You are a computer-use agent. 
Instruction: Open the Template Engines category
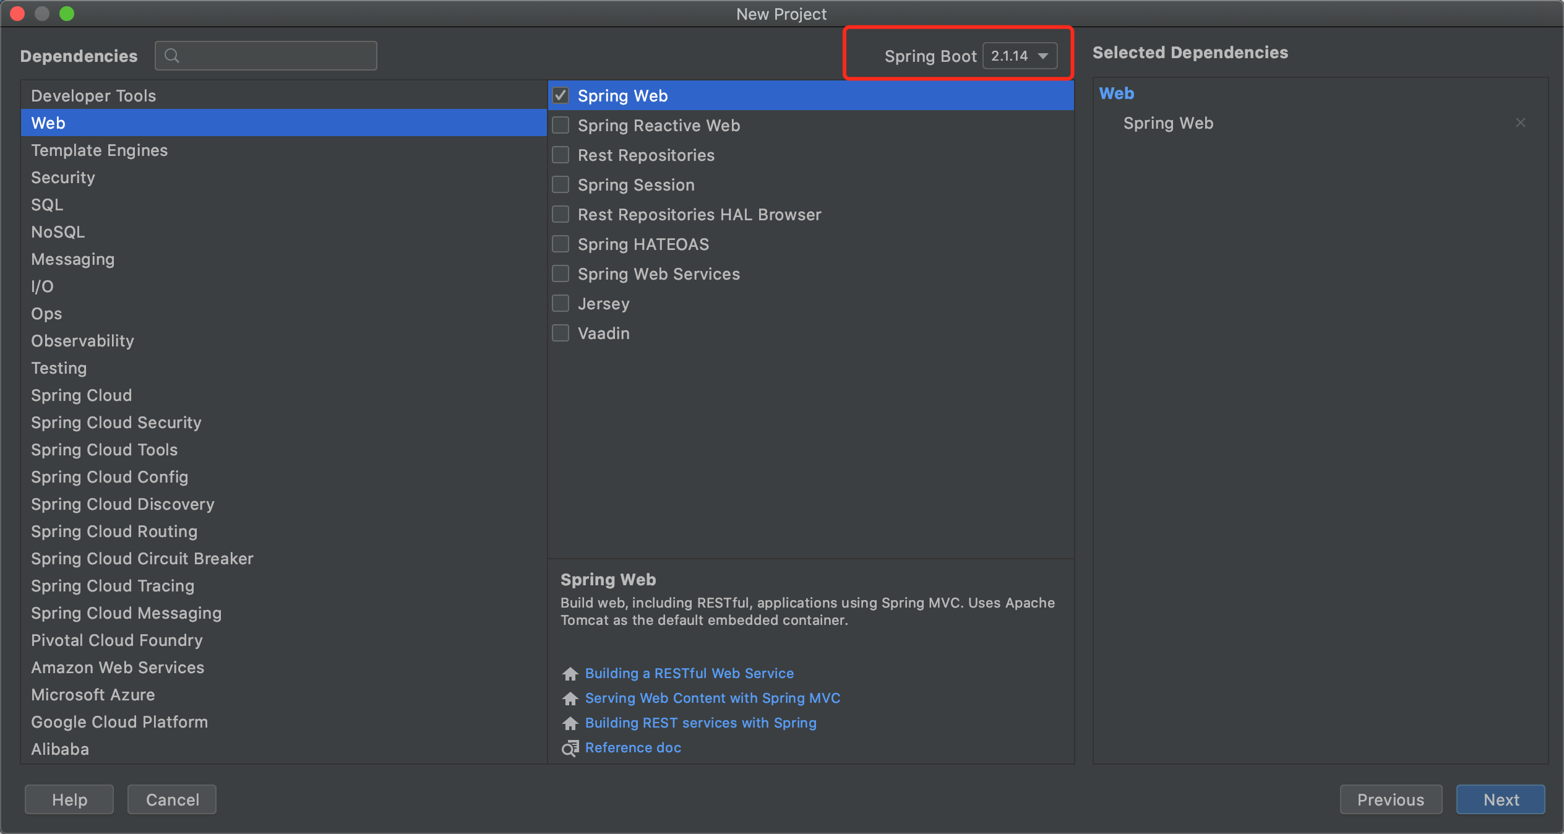(284, 150)
